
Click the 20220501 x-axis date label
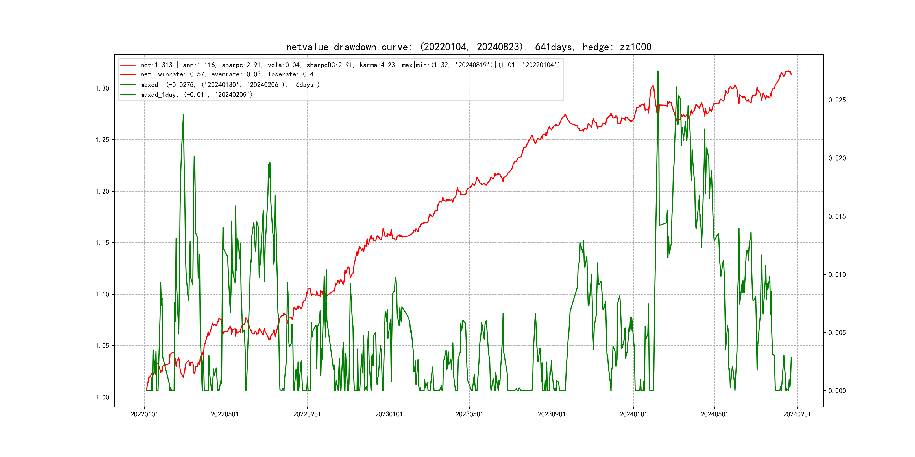click(225, 414)
